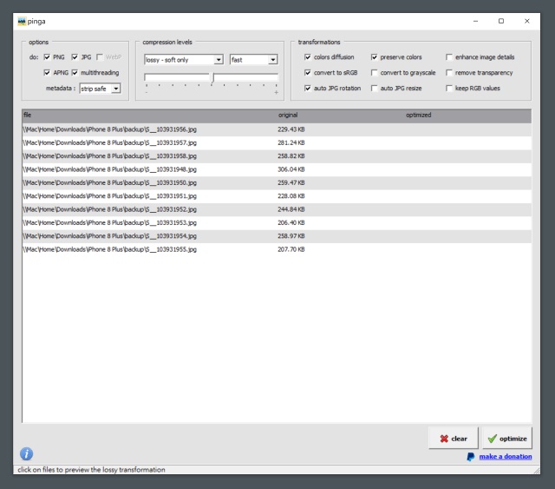This screenshot has height=489, width=555.
Task: Open the make a donation link
Action: click(x=505, y=456)
